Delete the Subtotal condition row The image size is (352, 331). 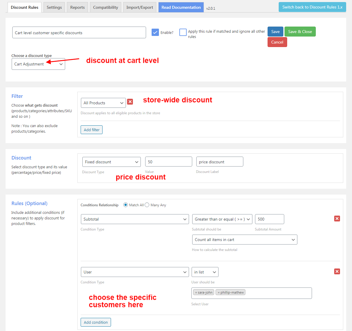[337, 219]
